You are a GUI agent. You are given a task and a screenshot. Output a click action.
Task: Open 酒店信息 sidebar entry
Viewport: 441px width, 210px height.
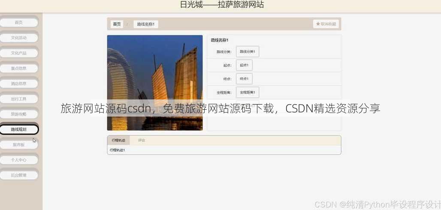click(18, 84)
